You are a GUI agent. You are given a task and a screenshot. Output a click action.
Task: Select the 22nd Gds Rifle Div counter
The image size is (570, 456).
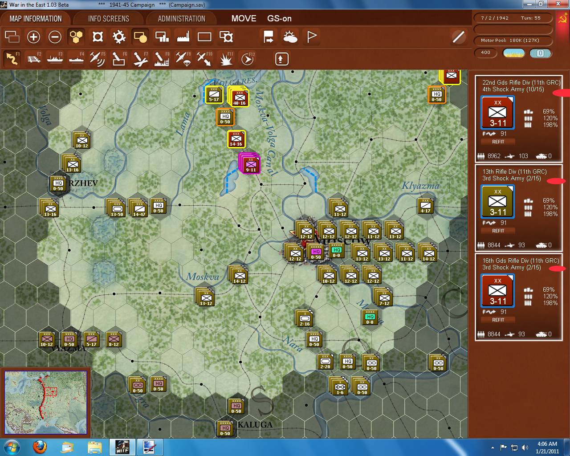click(498, 113)
